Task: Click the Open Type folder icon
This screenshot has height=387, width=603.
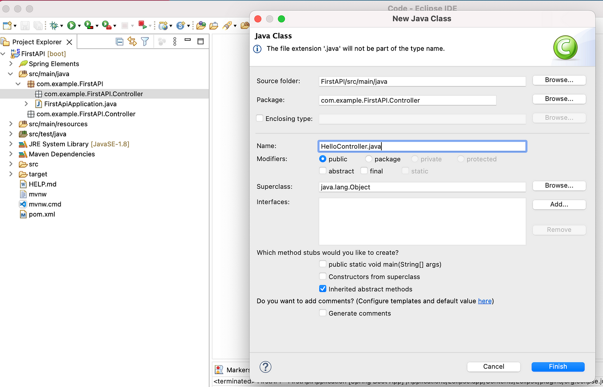Action: (201, 26)
